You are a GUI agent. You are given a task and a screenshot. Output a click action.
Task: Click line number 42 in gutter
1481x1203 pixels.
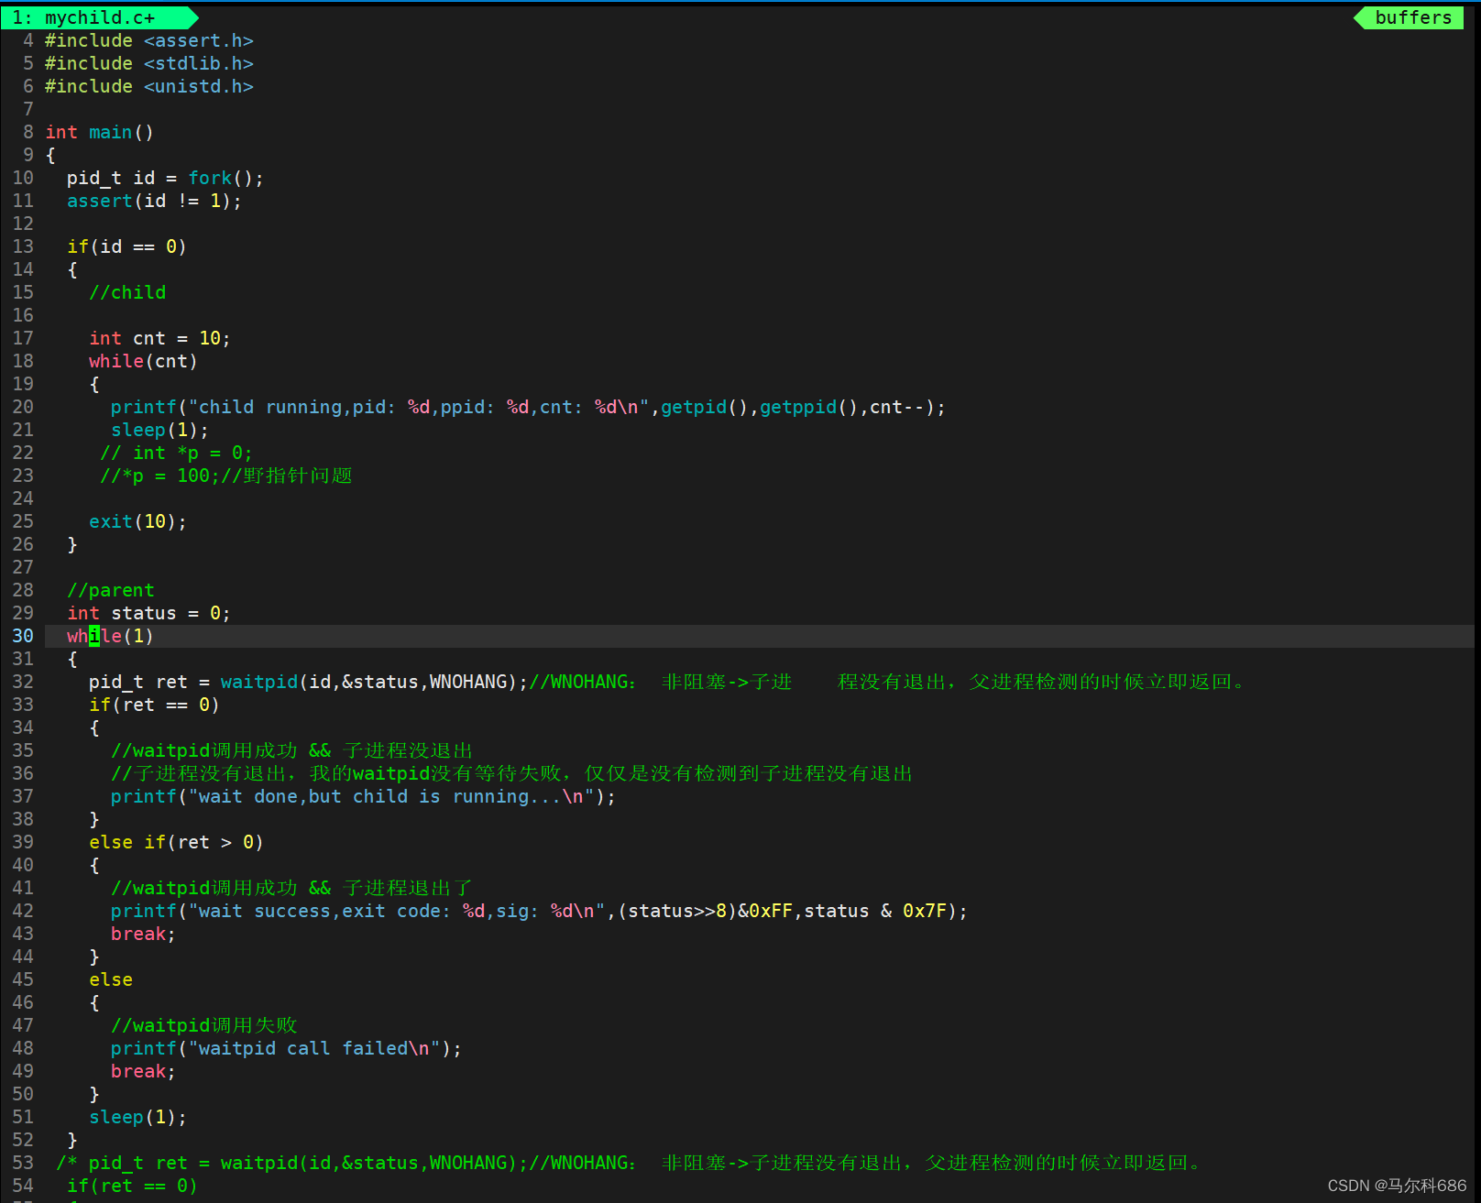(x=23, y=911)
